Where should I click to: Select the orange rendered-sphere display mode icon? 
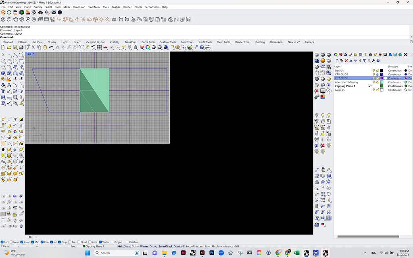(x=323, y=60)
